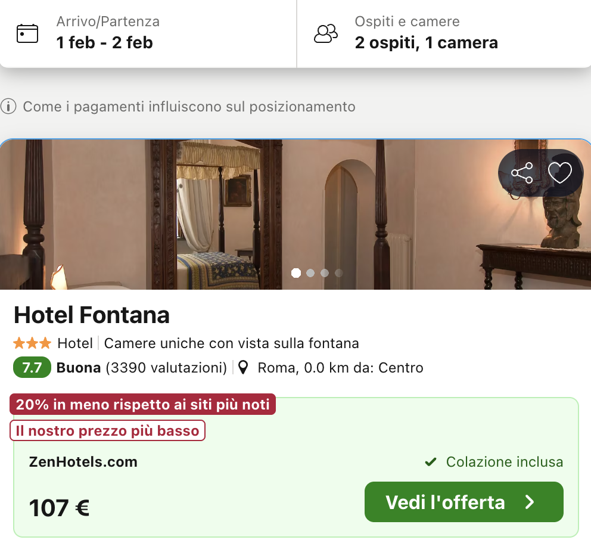The image size is (591, 546).
Task: Open the Ospiti e camere selector
Action: tap(443, 33)
